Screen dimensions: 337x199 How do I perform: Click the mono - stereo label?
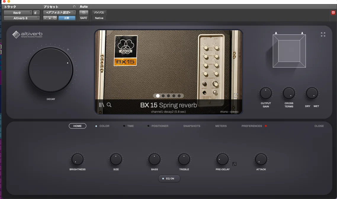pyautogui.click(x=229, y=112)
